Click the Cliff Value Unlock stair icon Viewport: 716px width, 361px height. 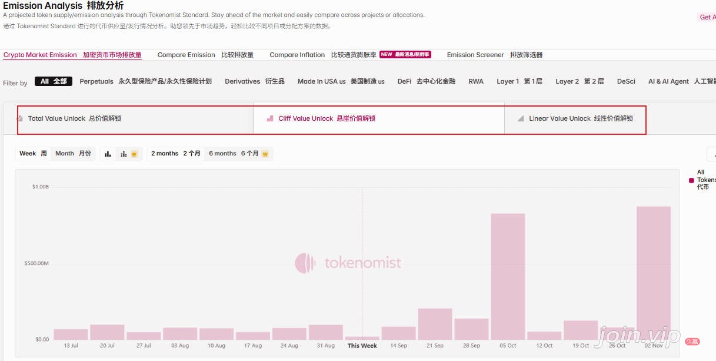pos(270,118)
